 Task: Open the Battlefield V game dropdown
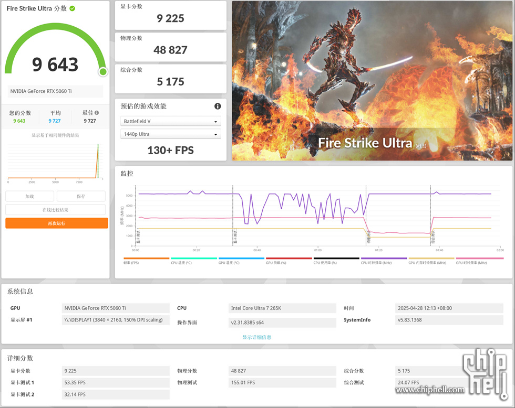pos(170,121)
